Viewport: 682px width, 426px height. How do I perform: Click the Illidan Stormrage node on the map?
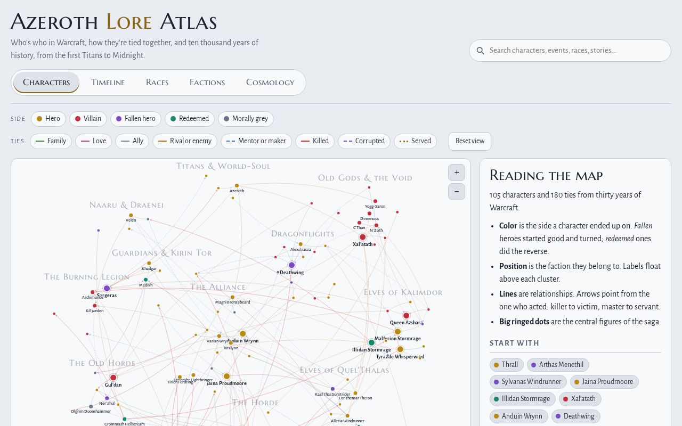click(371, 342)
